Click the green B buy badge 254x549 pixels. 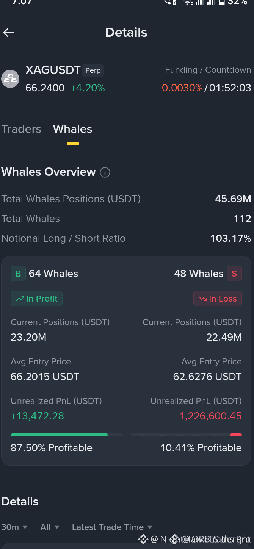(x=18, y=274)
